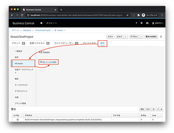
Task: Click the camera icon in header
Action: tap(147, 23)
